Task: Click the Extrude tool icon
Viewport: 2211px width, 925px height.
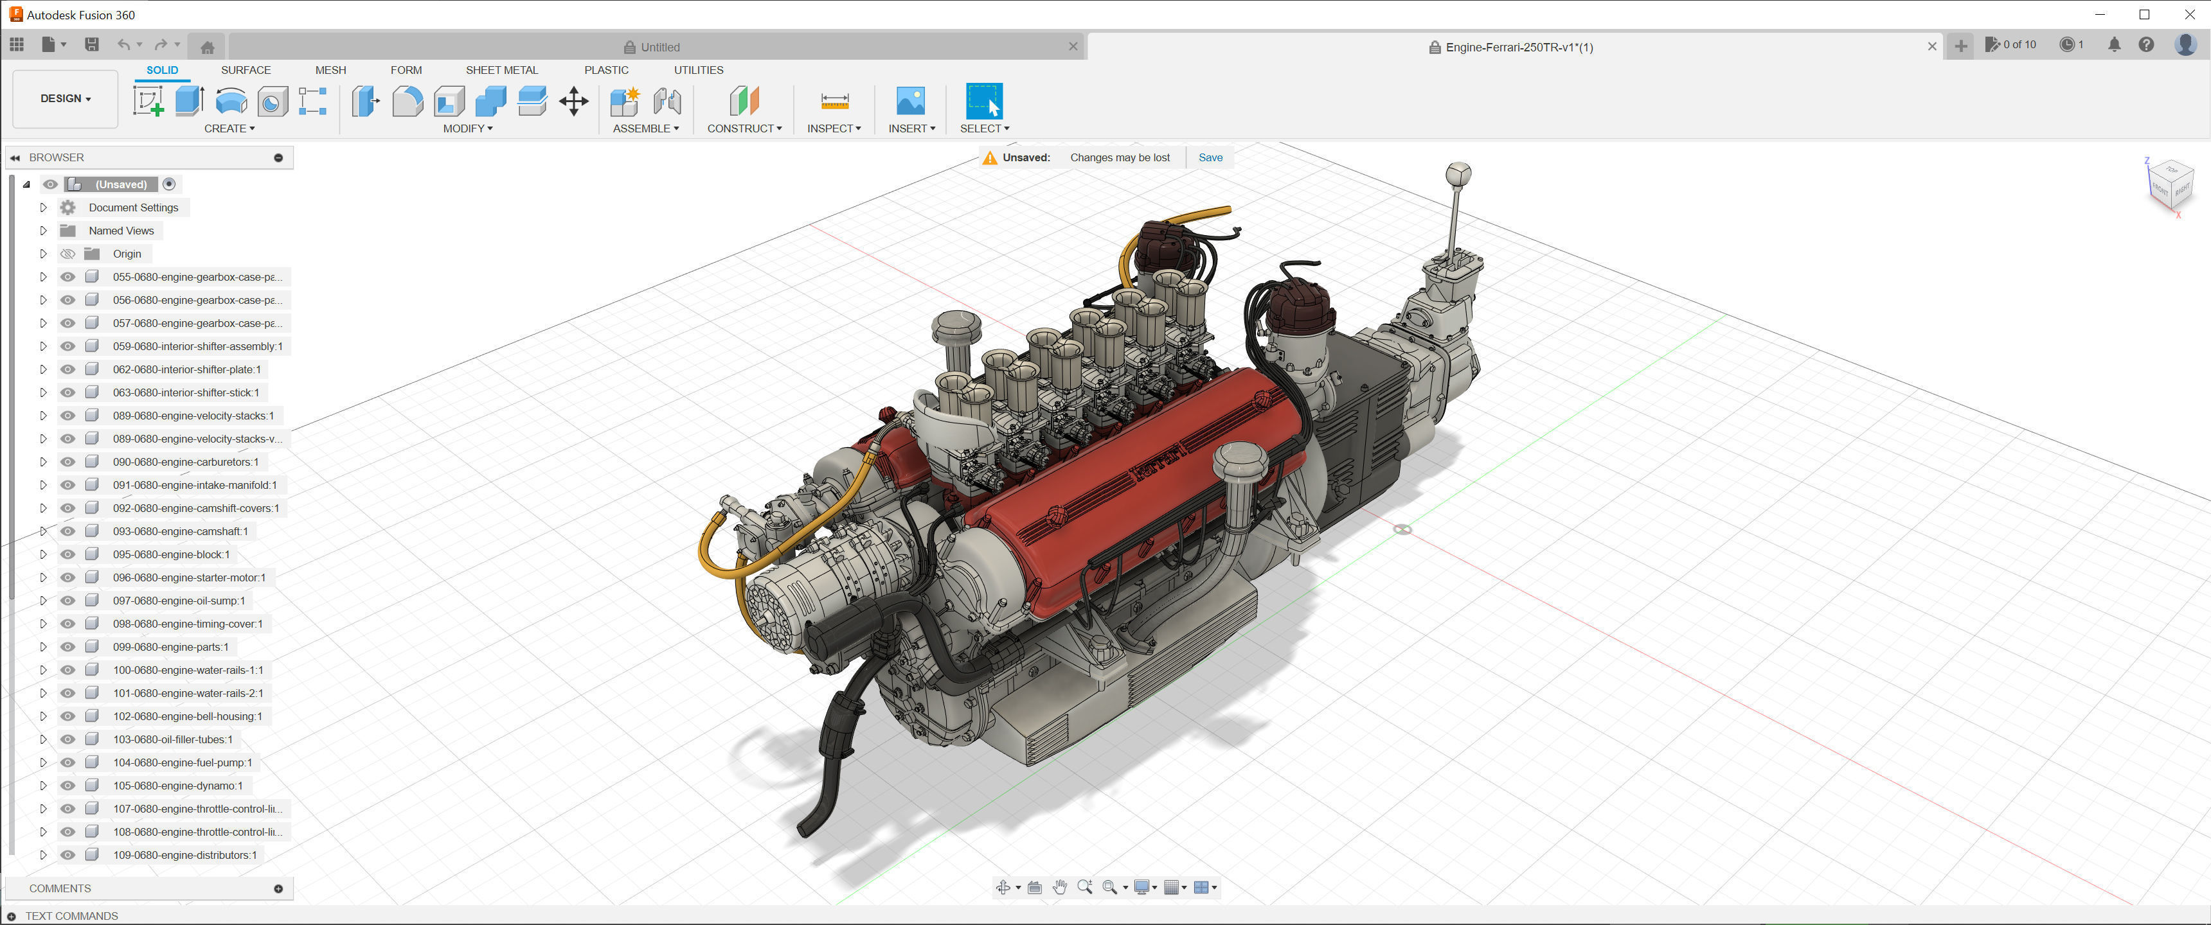Action: 189,101
